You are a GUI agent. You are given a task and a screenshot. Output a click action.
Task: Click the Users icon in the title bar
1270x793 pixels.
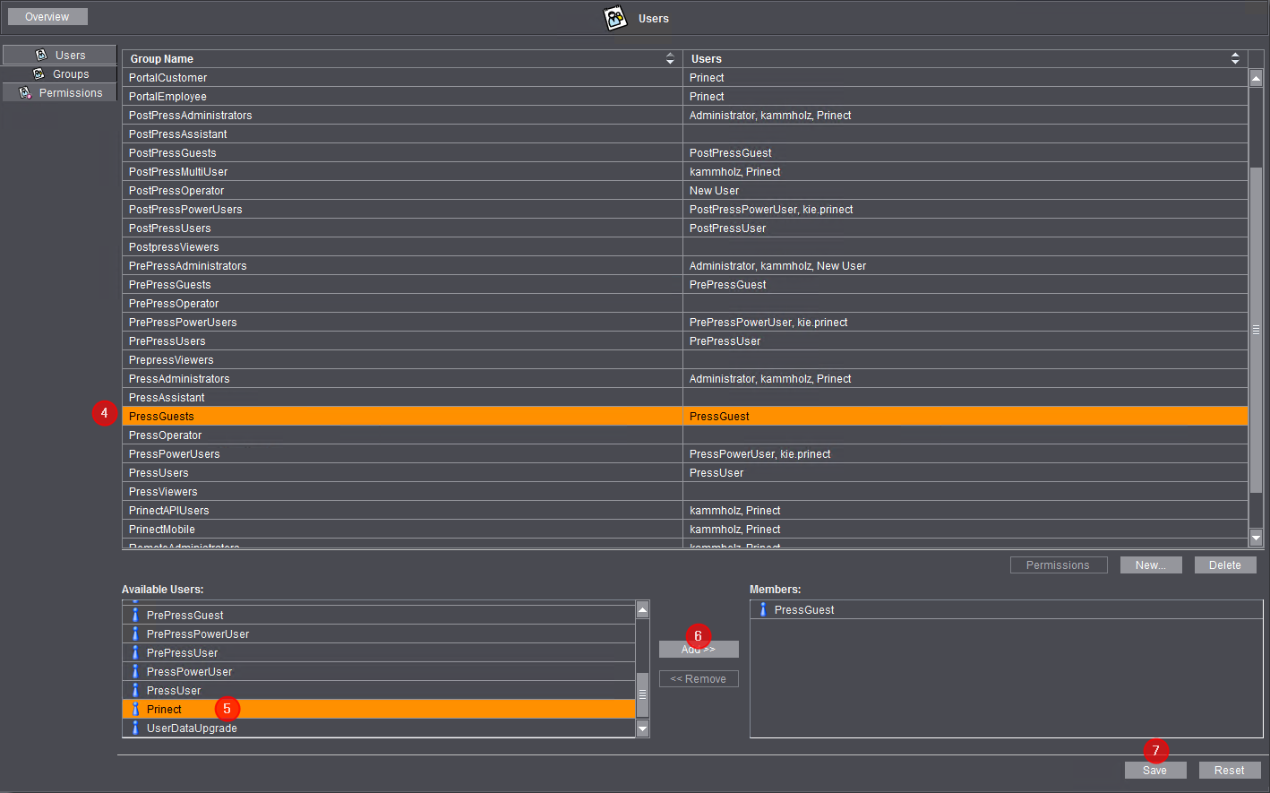(615, 18)
